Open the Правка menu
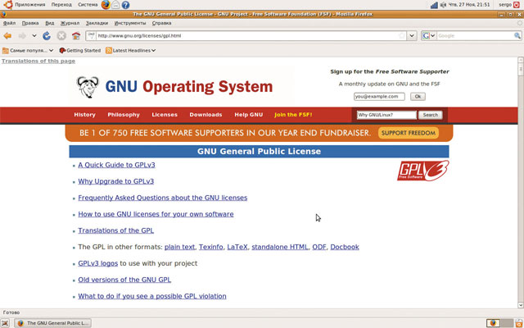Image resolution: width=524 pixels, height=328 pixels. (x=30, y=23)
